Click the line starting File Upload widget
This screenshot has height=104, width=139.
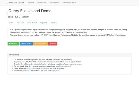pos(69,30)
